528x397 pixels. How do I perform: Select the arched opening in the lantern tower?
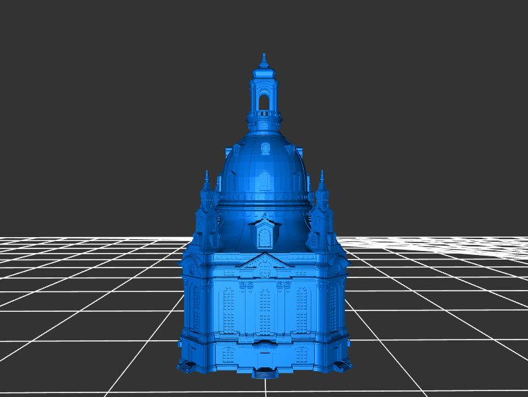(x=264, y=101)
